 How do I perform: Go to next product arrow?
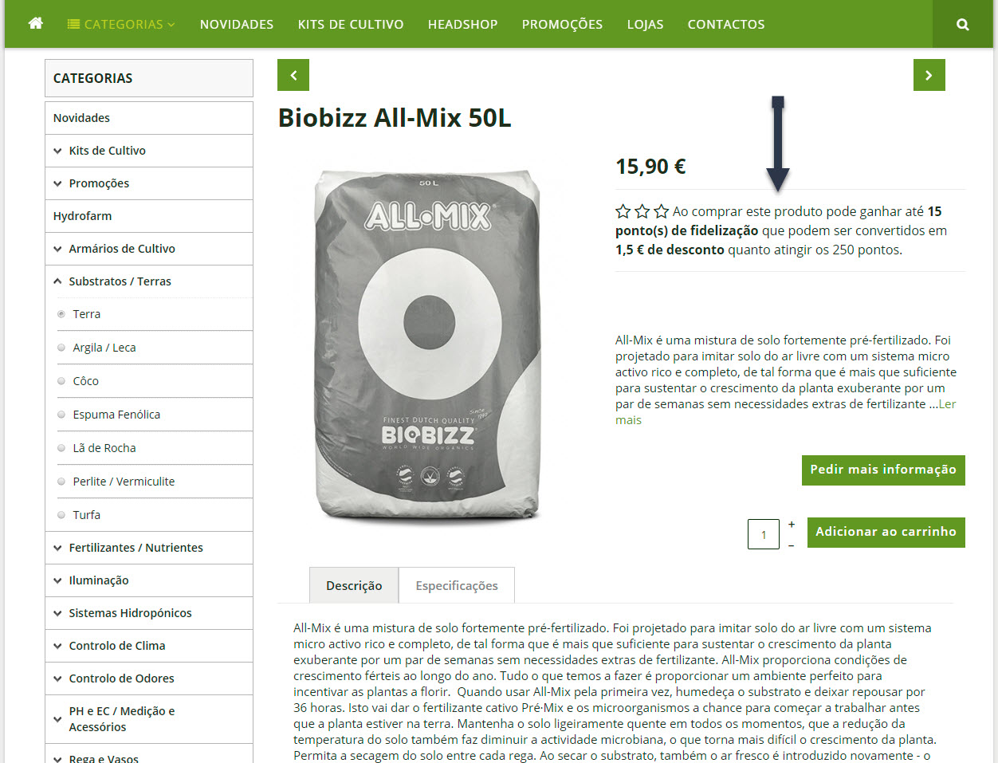coord(929,75)
